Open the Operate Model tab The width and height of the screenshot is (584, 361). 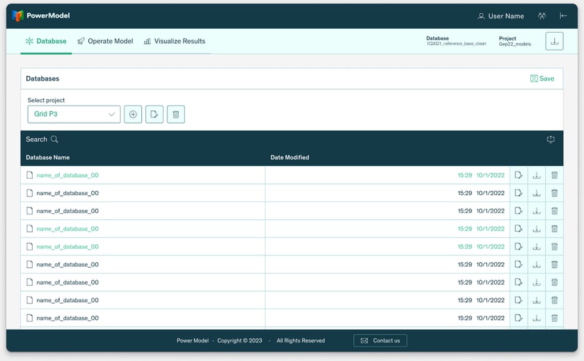tap(105, 41)
